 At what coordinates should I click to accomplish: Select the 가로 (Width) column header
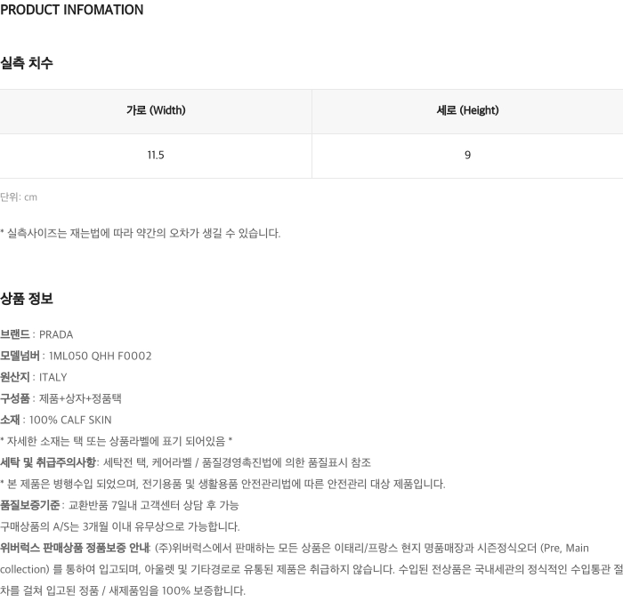click(x=156, y=111)
